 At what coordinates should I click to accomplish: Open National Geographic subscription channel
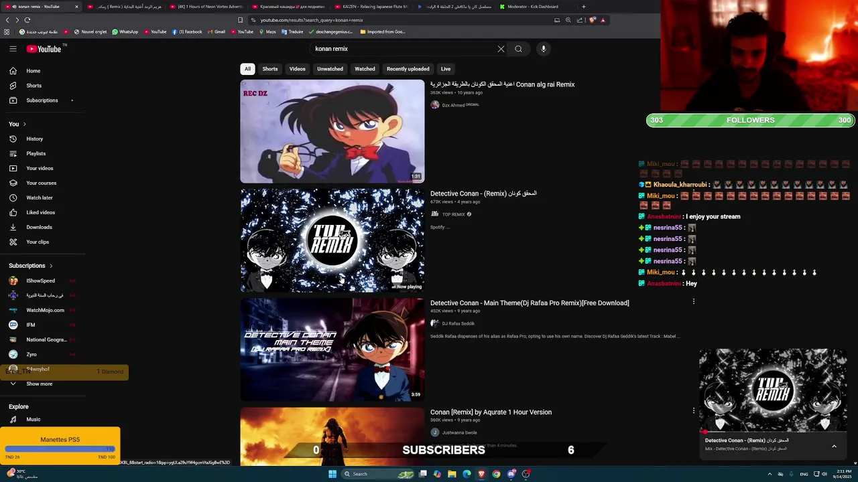click(46, 340)
